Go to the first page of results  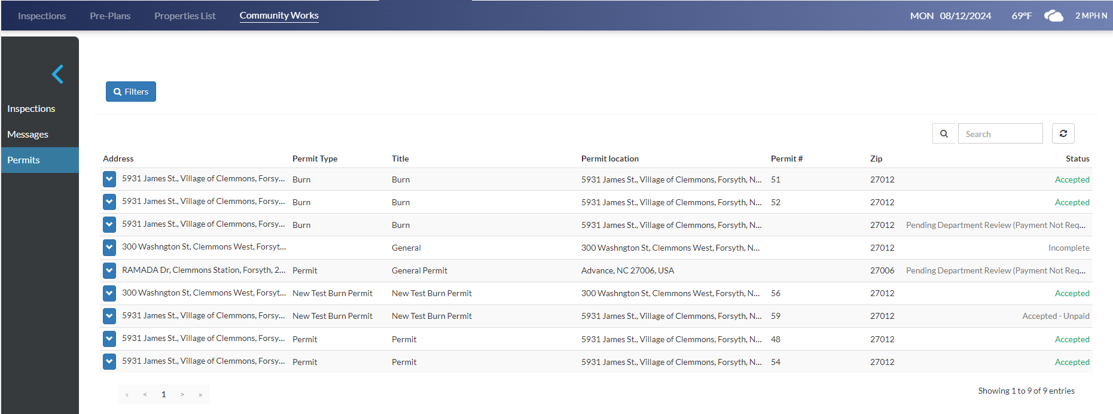point(127,394)
